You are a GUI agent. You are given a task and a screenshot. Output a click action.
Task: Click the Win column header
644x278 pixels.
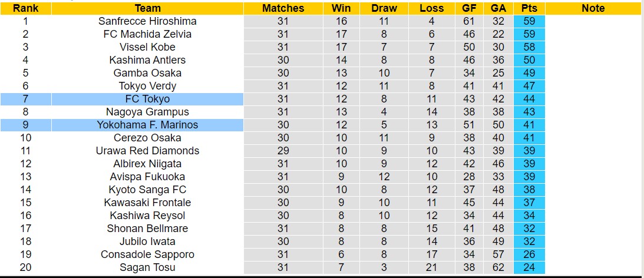pos(341,8)
